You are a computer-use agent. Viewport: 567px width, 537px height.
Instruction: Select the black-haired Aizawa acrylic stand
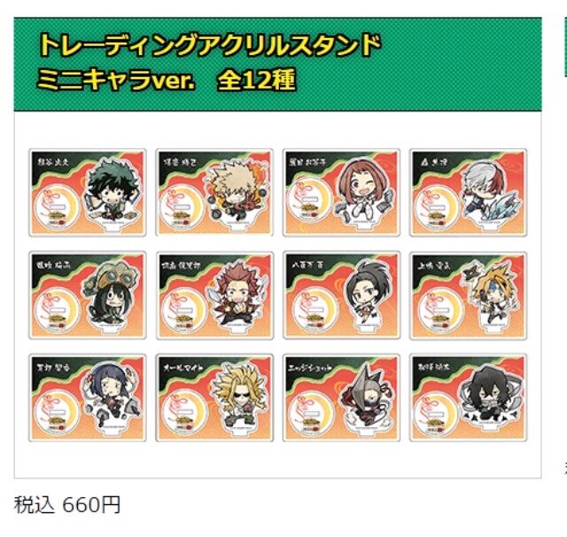pos(469,398)
